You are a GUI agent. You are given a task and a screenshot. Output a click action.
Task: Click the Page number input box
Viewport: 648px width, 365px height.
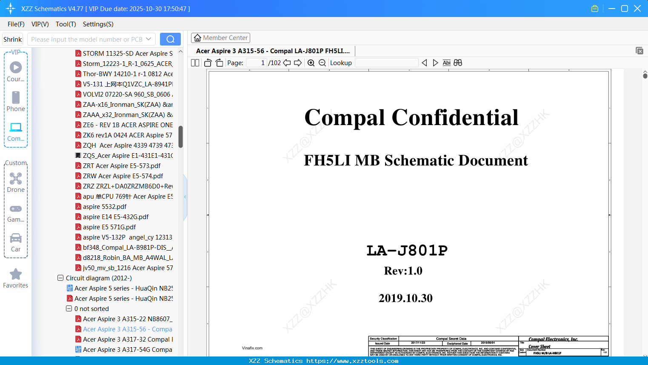pyautogui.click(x=256, y=63)
